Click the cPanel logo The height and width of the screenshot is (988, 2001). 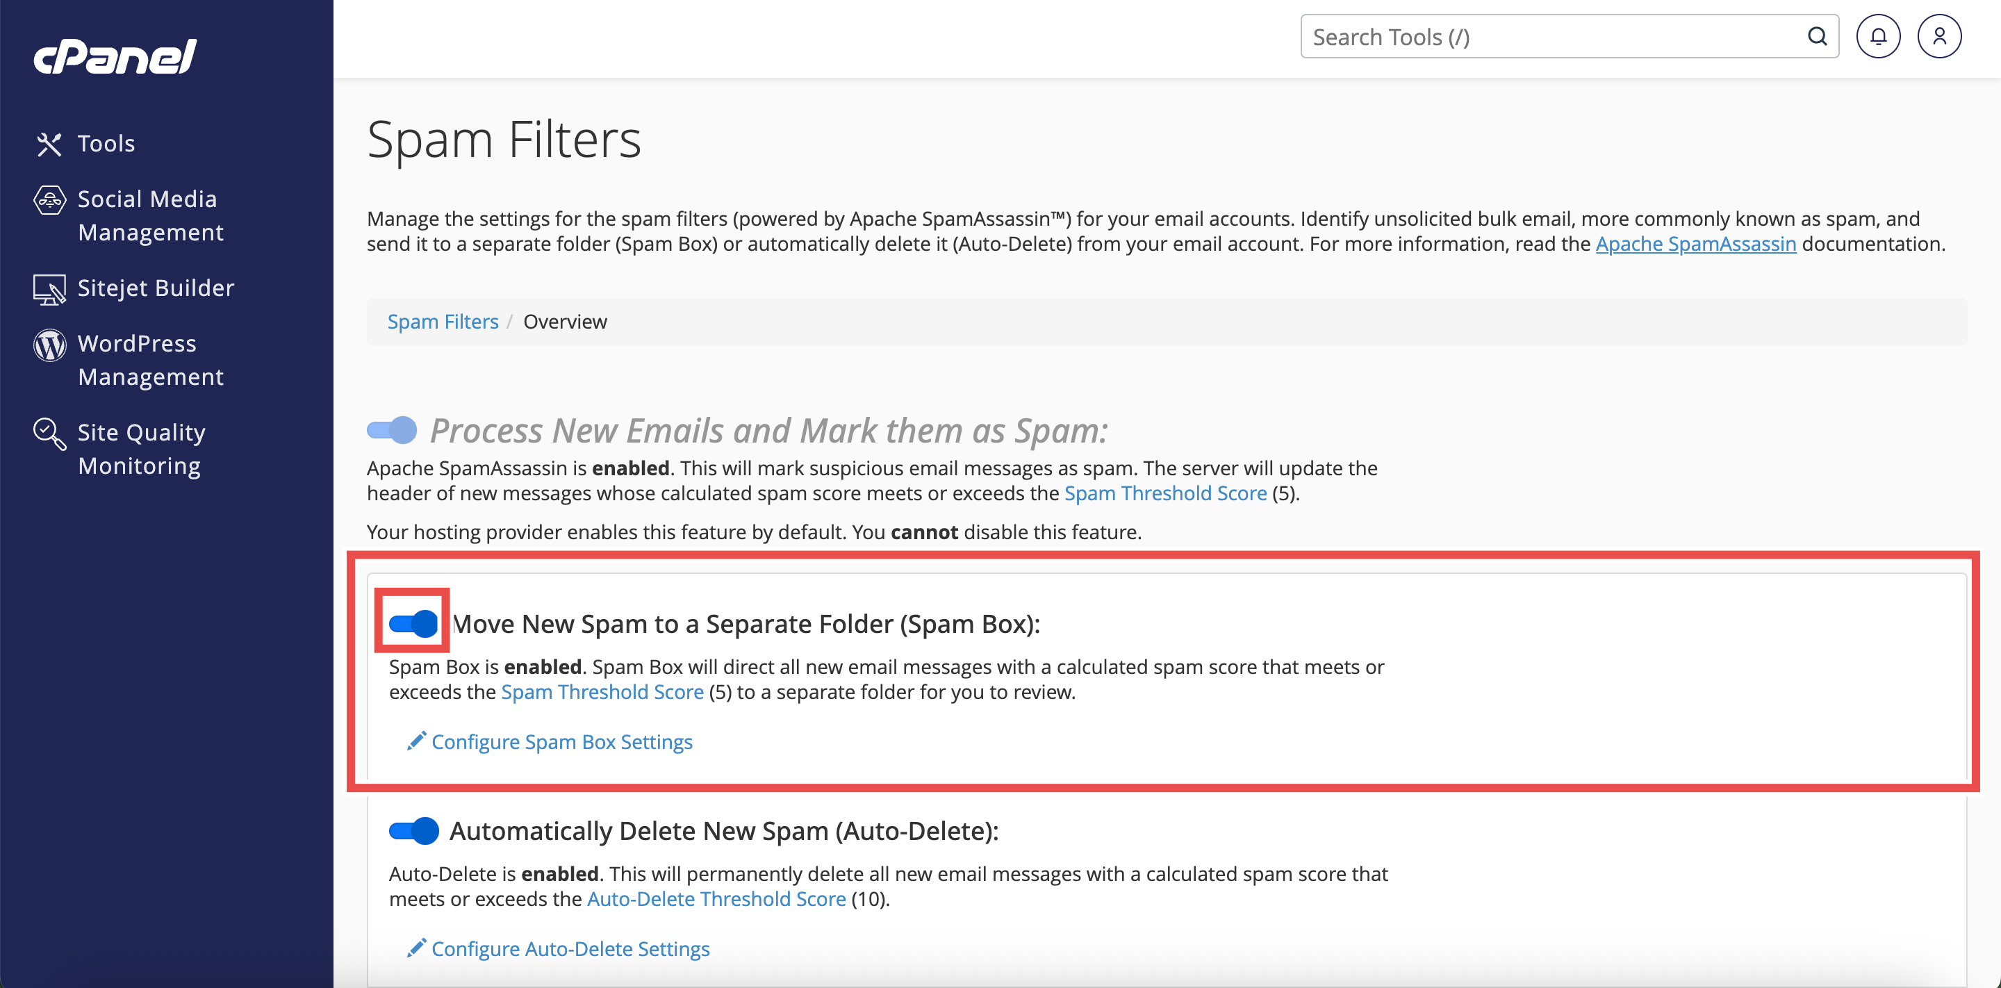pos(115,57)
